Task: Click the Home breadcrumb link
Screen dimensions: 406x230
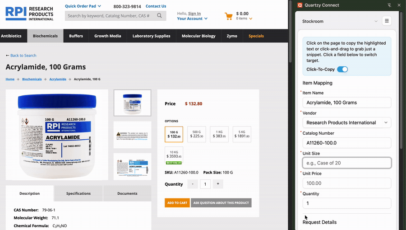Action: [10, 79]
